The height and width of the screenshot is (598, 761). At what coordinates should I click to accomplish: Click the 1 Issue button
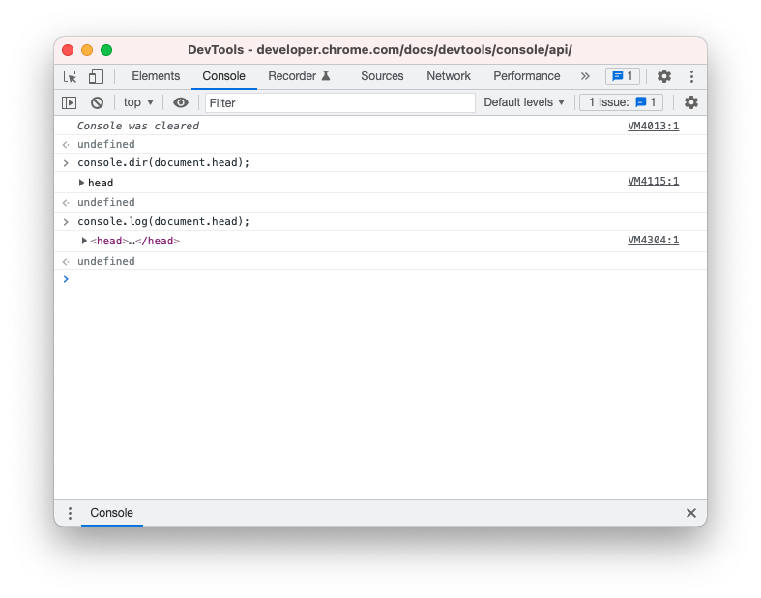click(x=621, y=102)
